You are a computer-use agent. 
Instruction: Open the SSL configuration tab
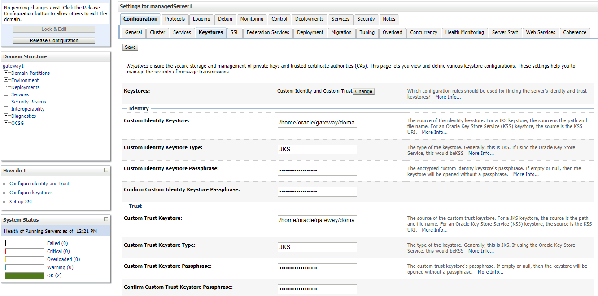tap(235, 32)
